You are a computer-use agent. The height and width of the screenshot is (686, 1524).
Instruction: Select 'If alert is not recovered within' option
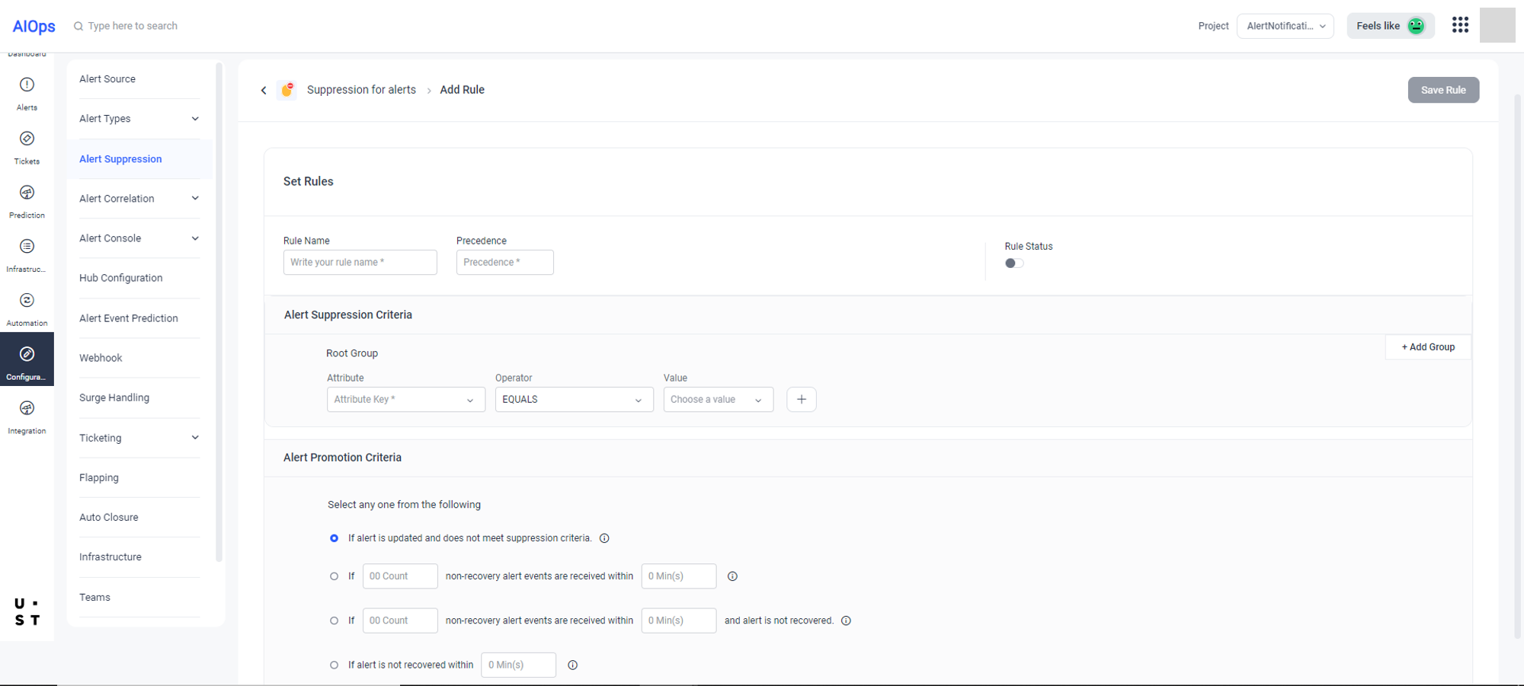334,665
